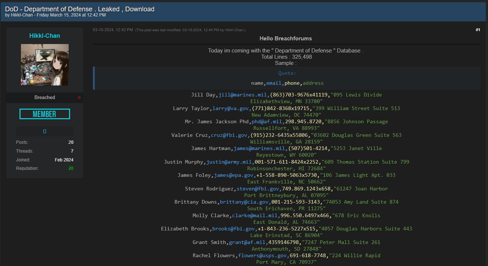488x266 pixels.
Task: Click the MEMBER rank badge
Action: 45,114
